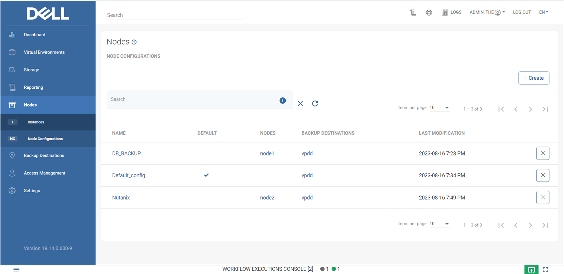Open the hamburger list icon at bottom left
The image size is (564, 274).
click(x=16, y=270)
